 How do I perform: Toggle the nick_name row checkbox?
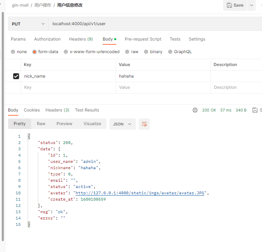point(16,76)
